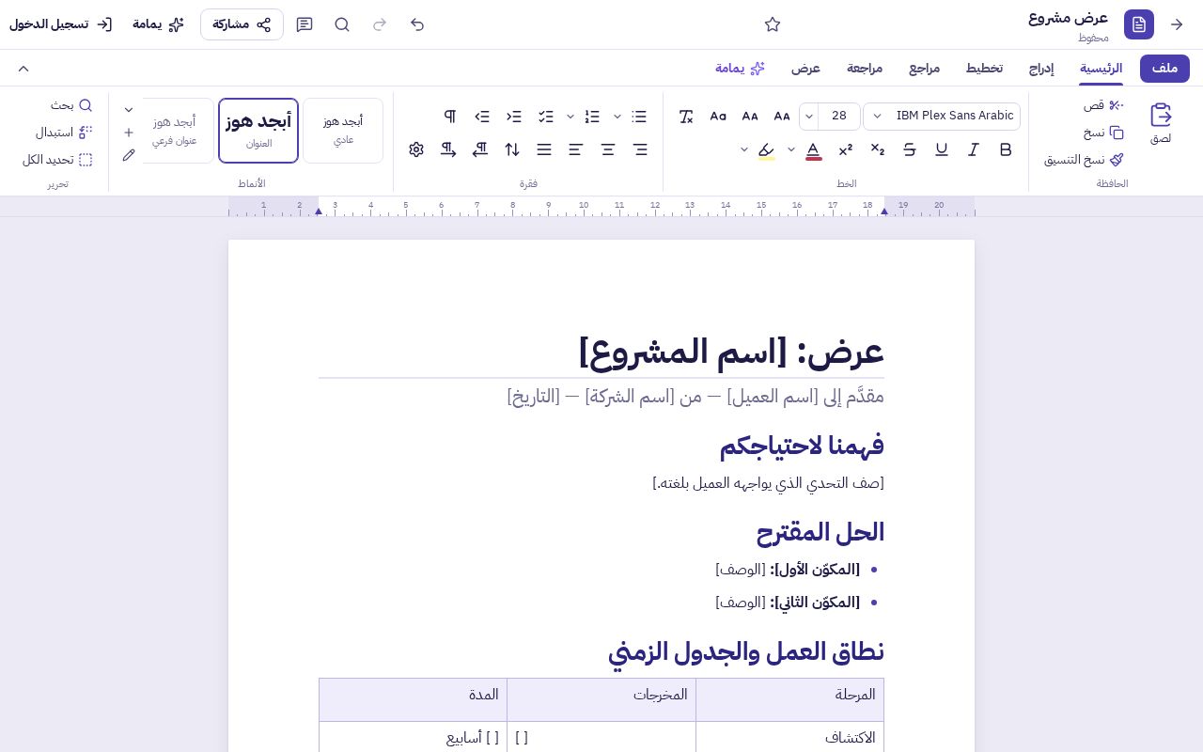Expand the styles gallery
The height and width of the screenshot is (752, 1203).
pyautogui.click(x=129, y=110)
